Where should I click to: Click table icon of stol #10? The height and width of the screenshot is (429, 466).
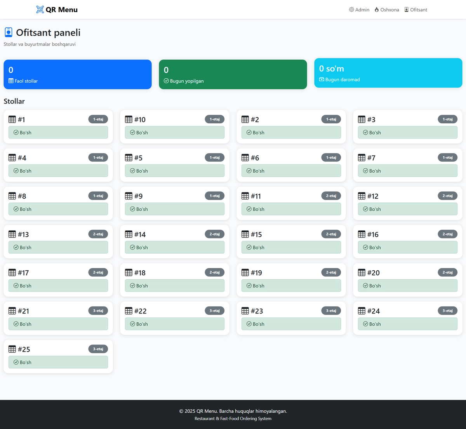pyautogui.click(x=129, y=119)
